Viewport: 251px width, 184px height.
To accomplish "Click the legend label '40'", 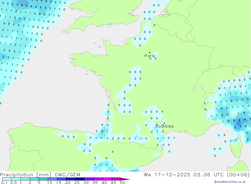I will point(104,182).
